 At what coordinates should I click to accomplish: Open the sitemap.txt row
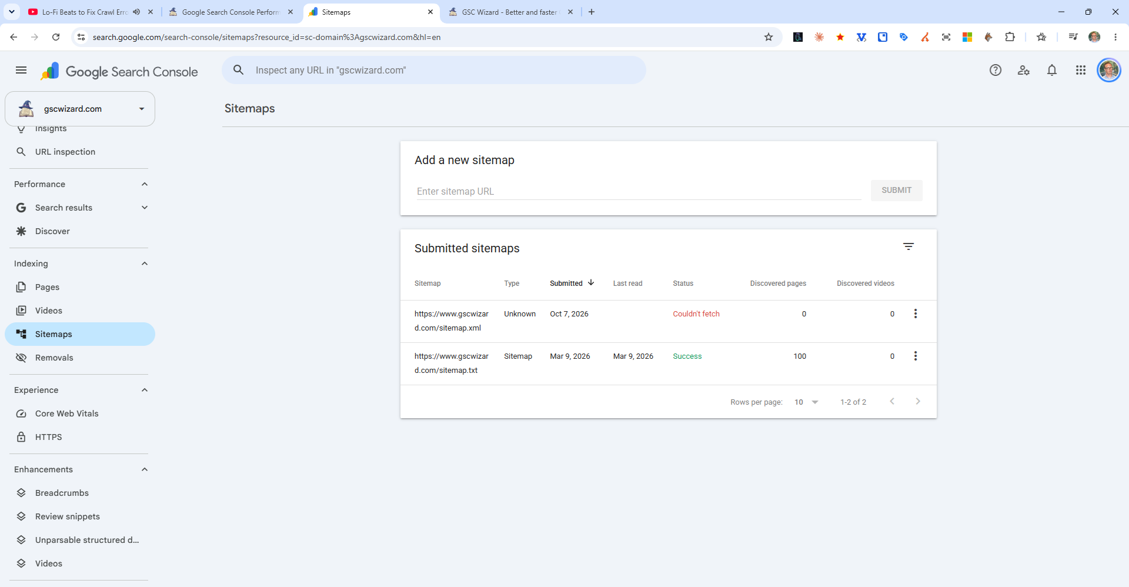tap(668, 363)
